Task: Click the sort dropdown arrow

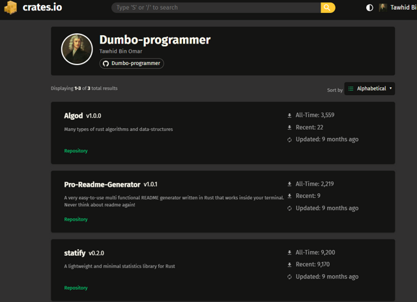Action: tap(390, 88)
